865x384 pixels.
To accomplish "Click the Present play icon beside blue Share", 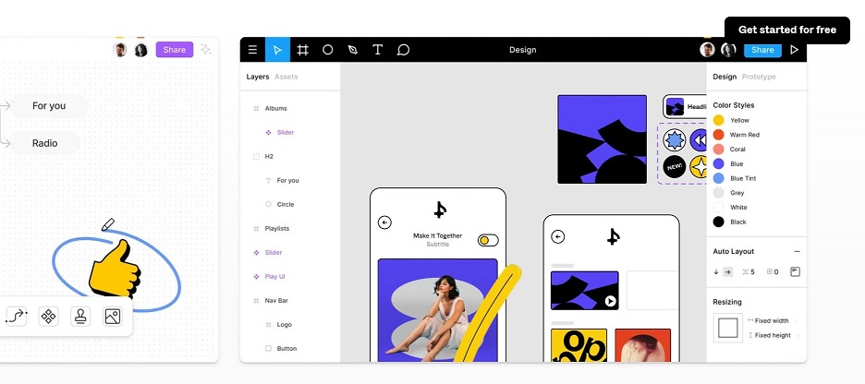I will (x=795, y=50).
